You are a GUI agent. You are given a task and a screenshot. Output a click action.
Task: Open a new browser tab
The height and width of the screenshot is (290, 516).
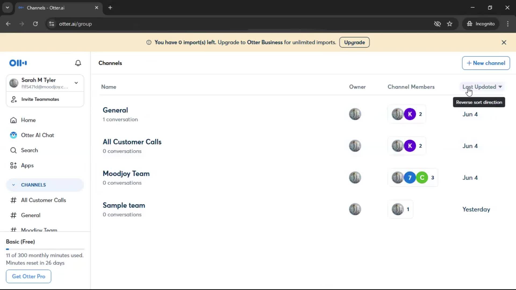[x=110, y=8]
